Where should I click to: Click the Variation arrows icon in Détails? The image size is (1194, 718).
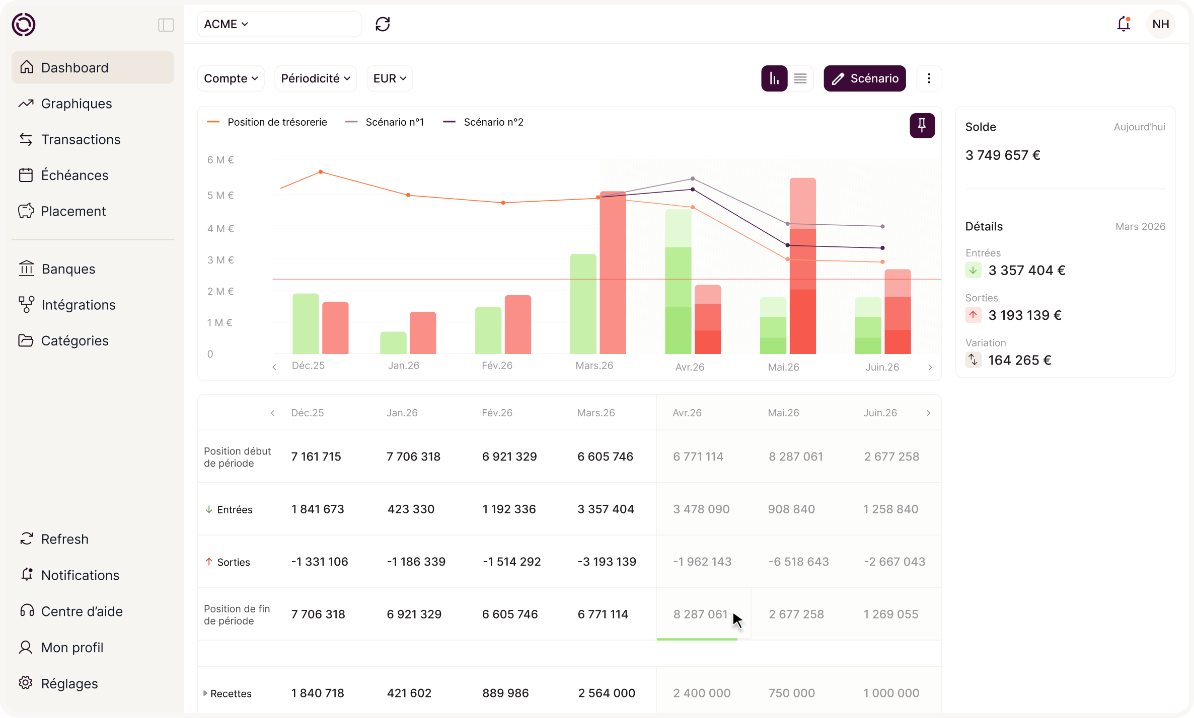point(973,360)
